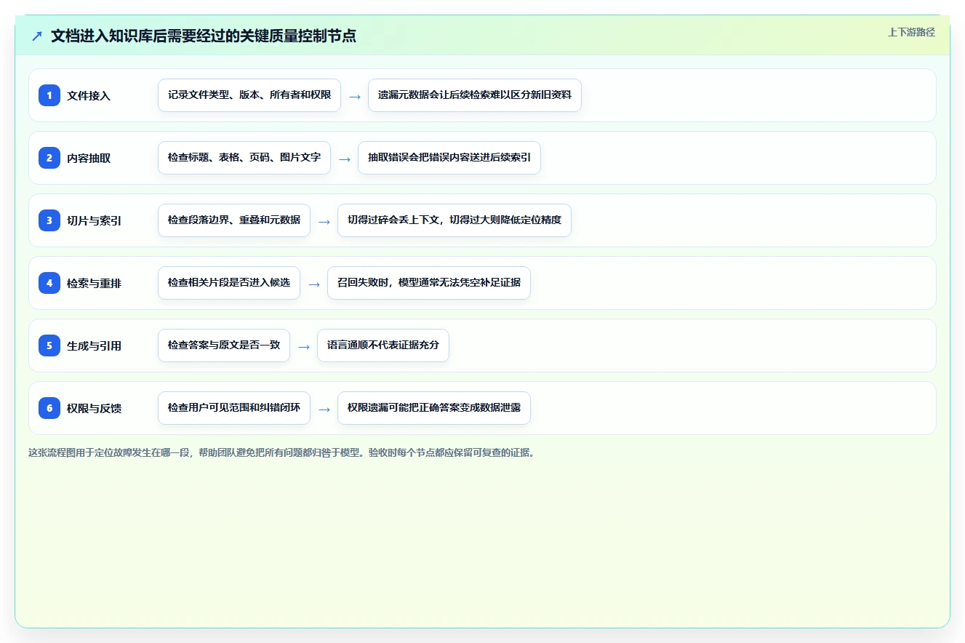
Task: Select the 权限与反馈 step label
Action: [x=94, y=409]
